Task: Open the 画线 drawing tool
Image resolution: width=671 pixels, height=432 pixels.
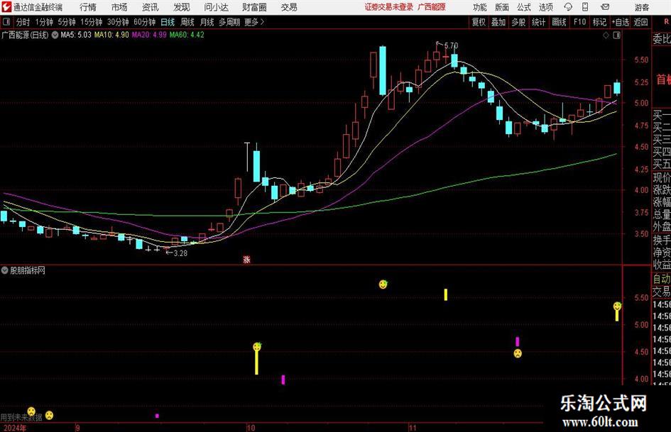Action: click(559, 22)
